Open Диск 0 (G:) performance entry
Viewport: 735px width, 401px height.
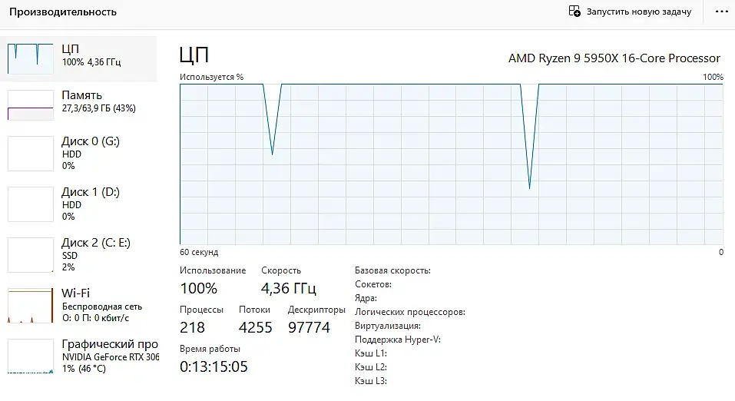click(79, 153)
